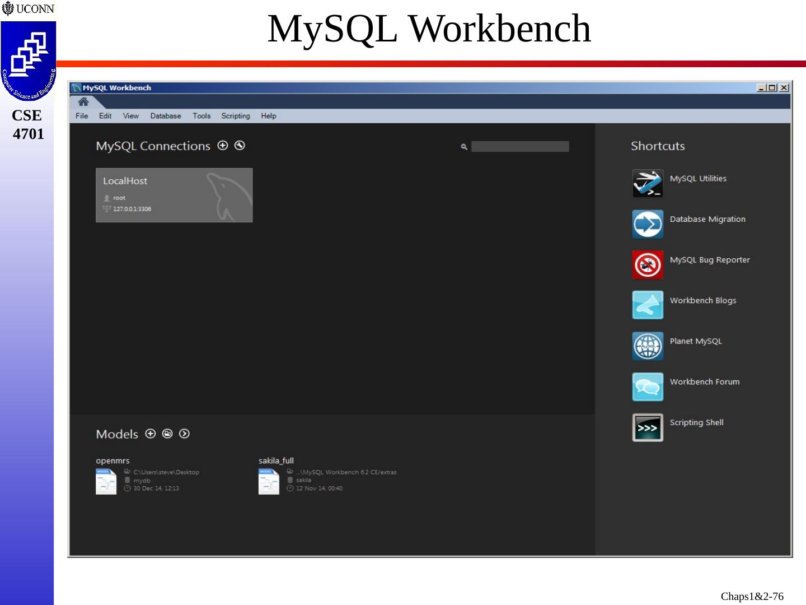The height and width of the screenshot is (605, 806).
Task: Open the Workbench Forum icon
Action: point(648,387)
